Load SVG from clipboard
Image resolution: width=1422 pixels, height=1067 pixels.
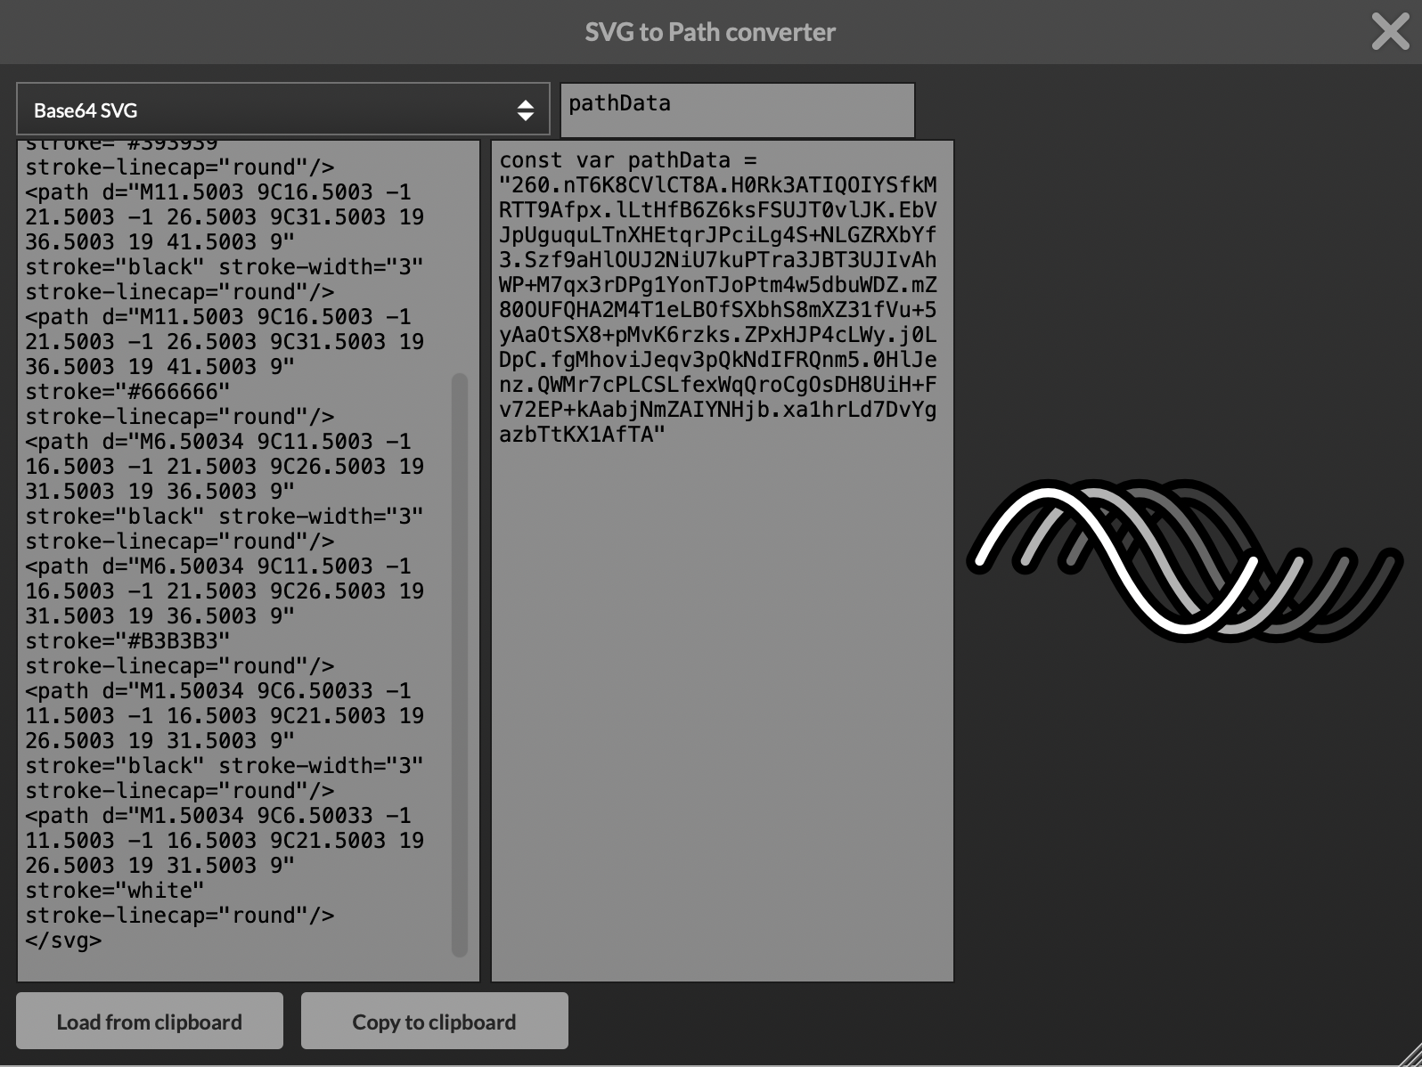click(x=150, y=1022)
